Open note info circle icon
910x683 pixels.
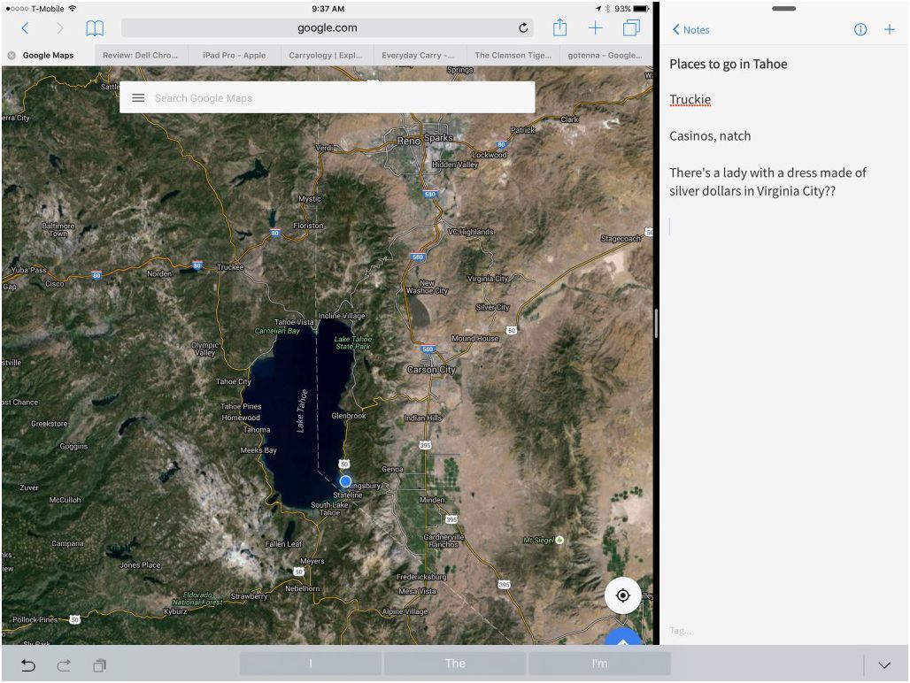tap(860, 30)
